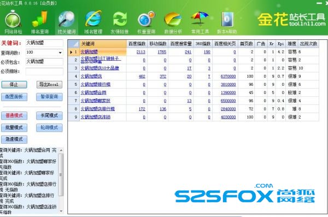This screenshot has height=217, width=328.
Task: Click related pages value 6370000
Action: tap(228, 77)
